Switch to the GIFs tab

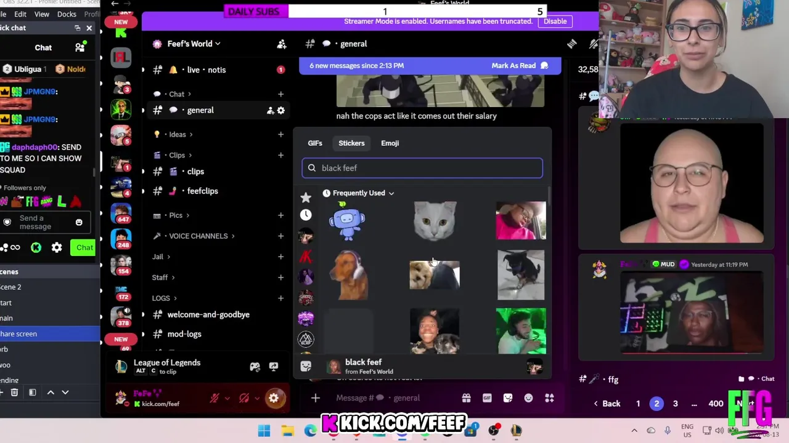pos(315,143)
